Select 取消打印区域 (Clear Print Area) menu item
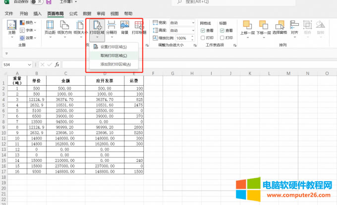 click(x=113, y=55)
